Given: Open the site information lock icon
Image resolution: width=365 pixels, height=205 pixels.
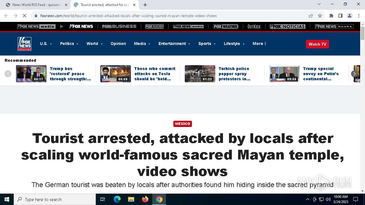Looking at the screenshot, I should click(x=36, y=16).
